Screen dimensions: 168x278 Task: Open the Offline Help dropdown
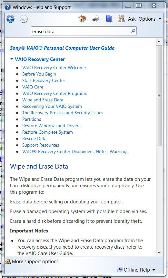pyautogui.click(x=136, y=270)
